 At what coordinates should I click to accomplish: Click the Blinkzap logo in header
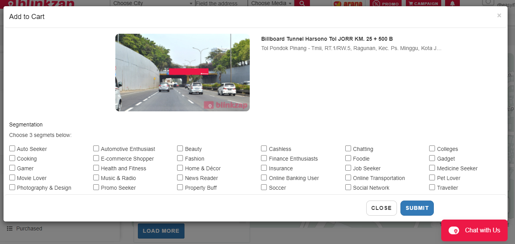[41, 3]
